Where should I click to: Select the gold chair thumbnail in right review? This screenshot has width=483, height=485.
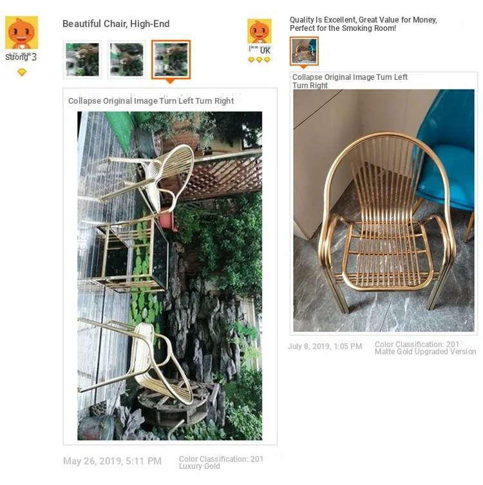pos(304,51)
